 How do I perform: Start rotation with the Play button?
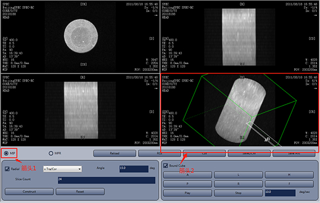pos(187,193)
